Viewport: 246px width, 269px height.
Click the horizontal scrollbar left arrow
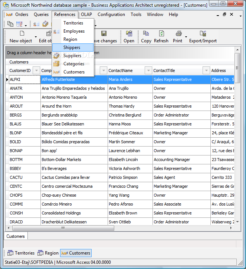(x=9, y=228)
